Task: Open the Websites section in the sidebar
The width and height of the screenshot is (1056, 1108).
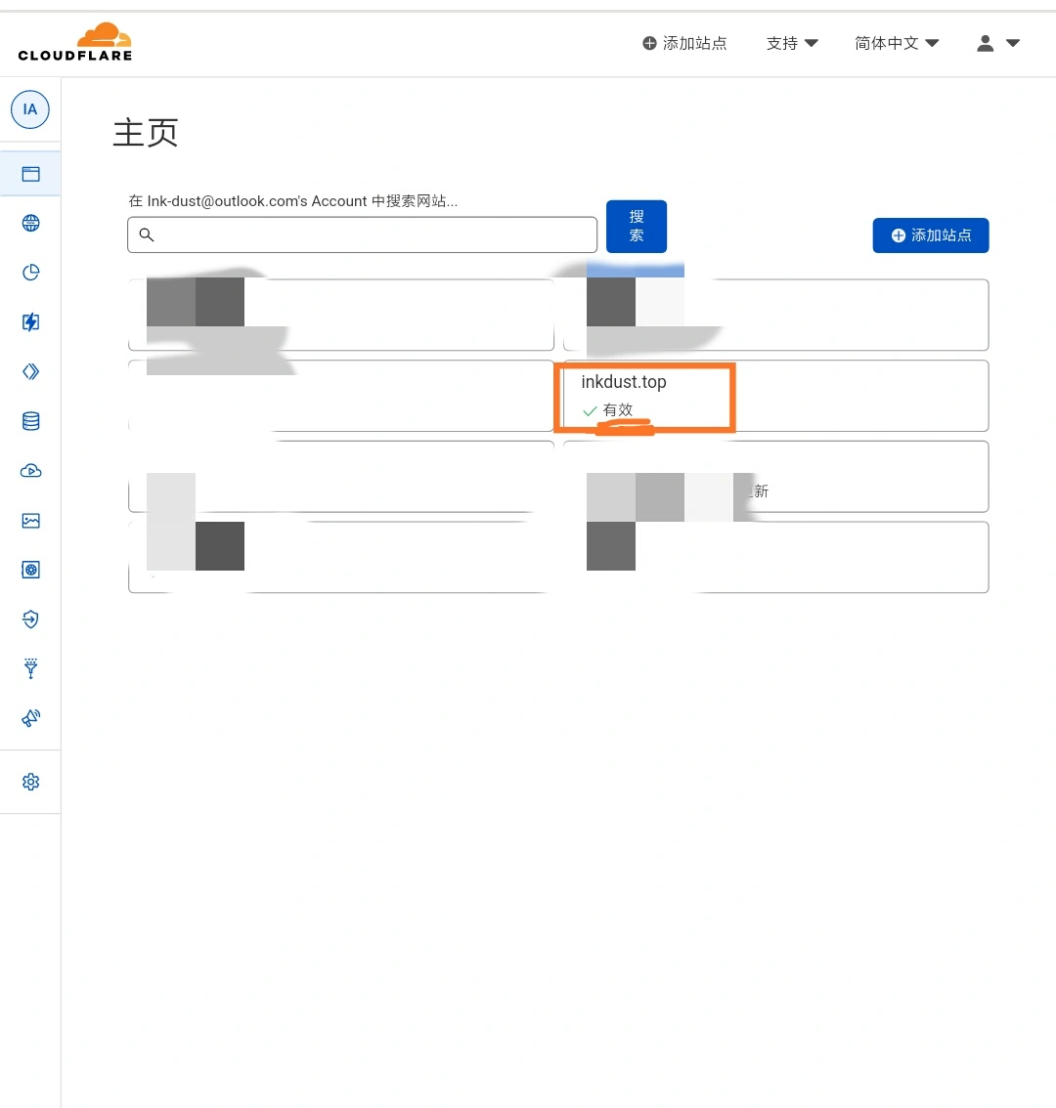Action: (30, 173)
